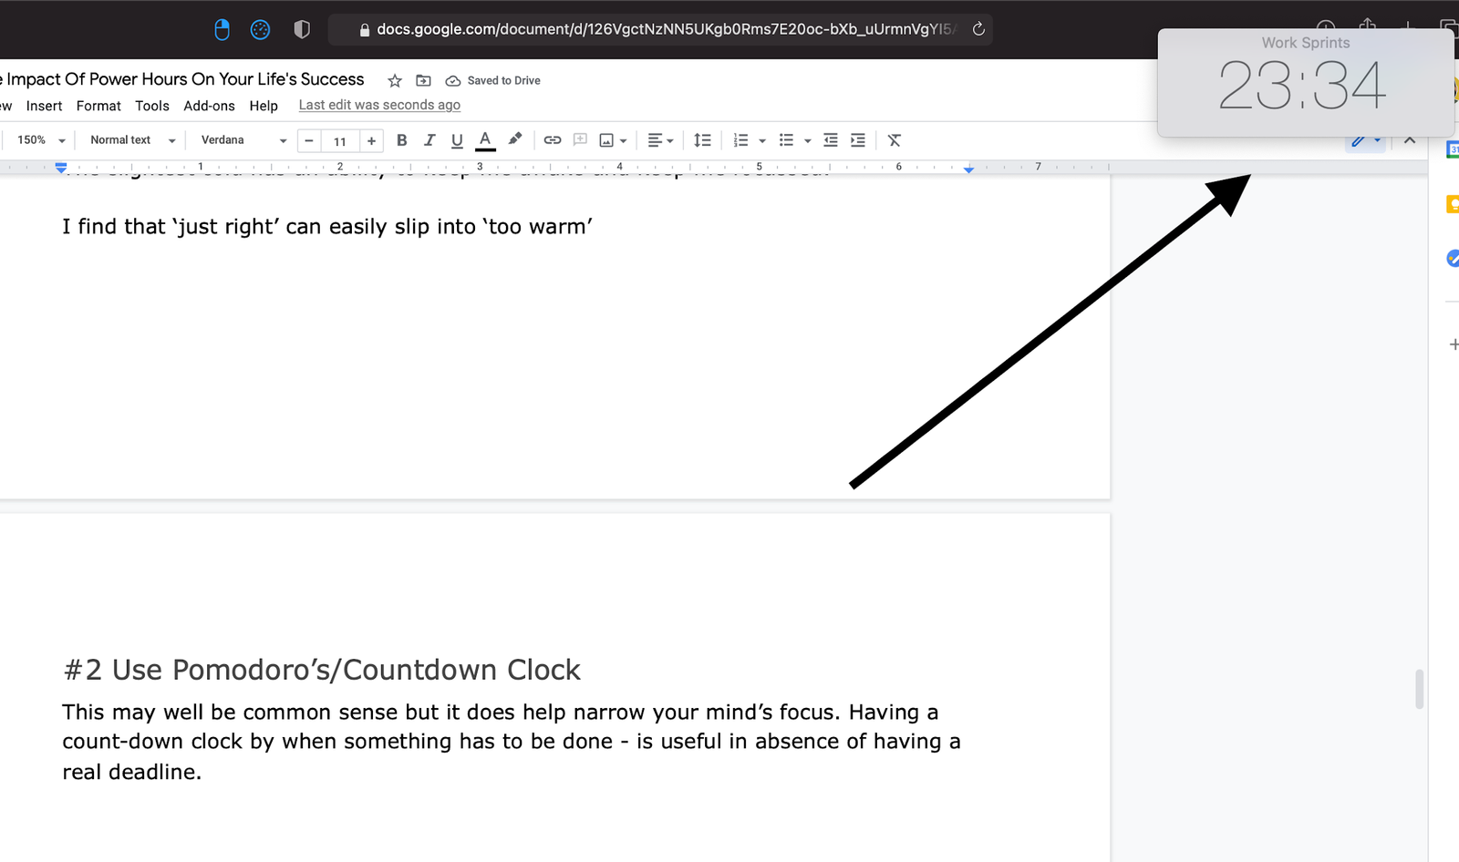Open editing mode pencil dropdown

point(1366,141)
